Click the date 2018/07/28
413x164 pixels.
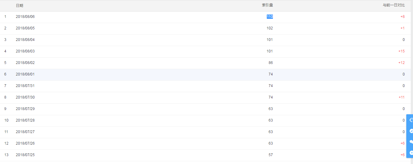point(25,120)
